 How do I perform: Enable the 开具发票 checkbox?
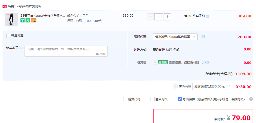click(8, 36)
